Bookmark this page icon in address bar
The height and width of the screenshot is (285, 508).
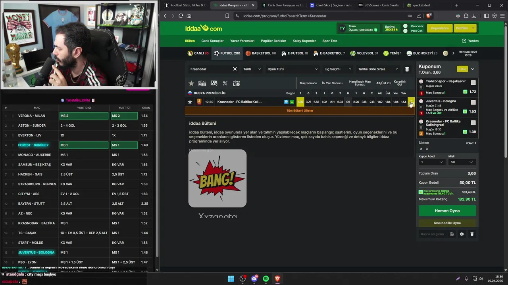point(227,16)
